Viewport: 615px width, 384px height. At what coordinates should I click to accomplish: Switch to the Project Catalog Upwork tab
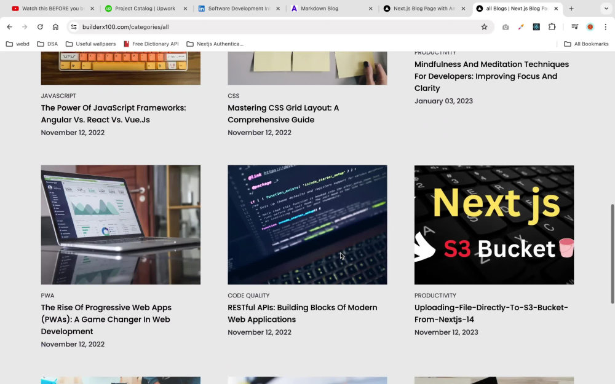pyautogui.click(x=146, y=8)
